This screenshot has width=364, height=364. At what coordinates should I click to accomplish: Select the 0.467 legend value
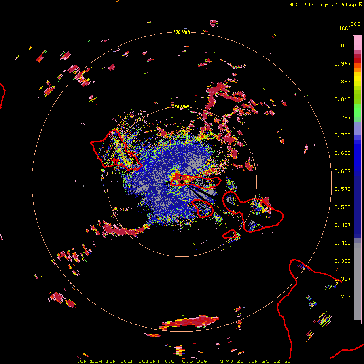point(343,225)
